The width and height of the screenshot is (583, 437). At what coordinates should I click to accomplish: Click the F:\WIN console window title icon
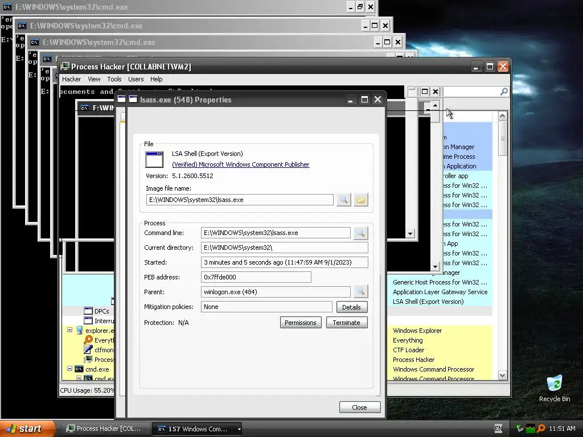[x=84, y=108]
